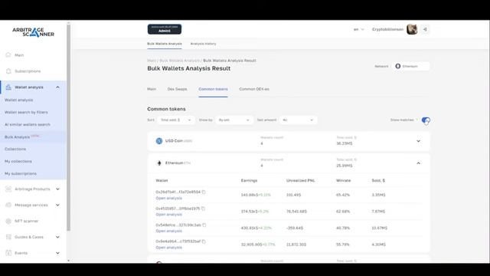Click the username next to the avatar
Viewport: 490px width, 276px height.
(387, 29)
